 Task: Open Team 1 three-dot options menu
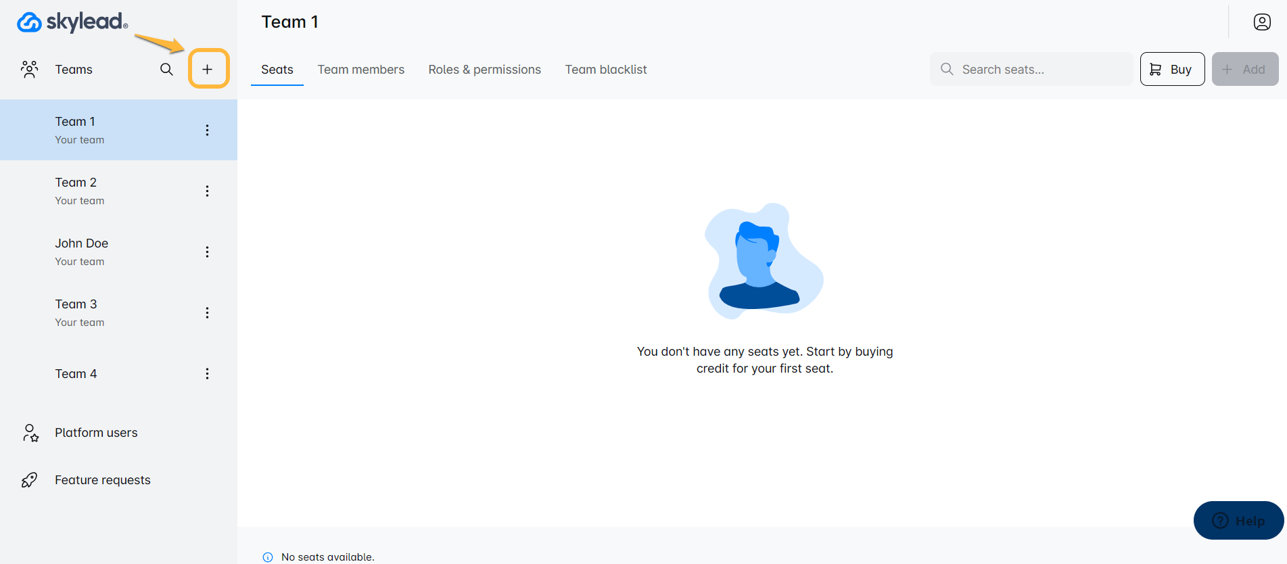click(207, 130)
